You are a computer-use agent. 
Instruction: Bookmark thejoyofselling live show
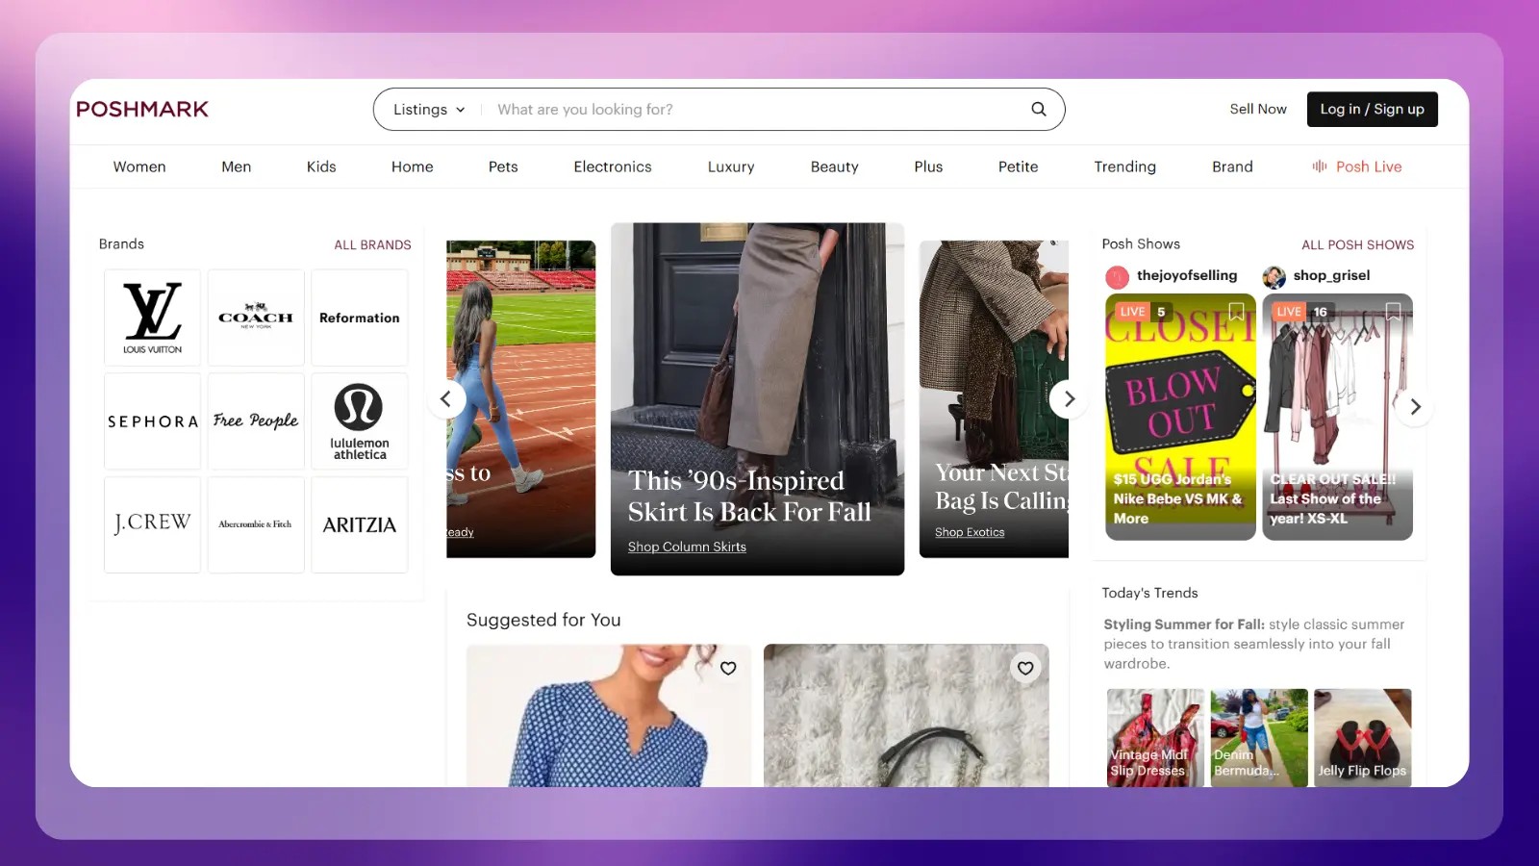pos(1236,311)
